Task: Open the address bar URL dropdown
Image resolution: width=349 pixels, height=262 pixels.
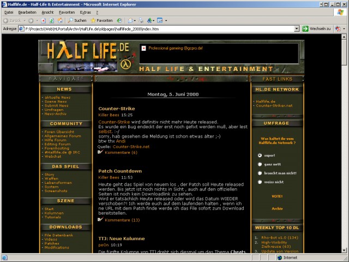Action: (x=297, y=28)
